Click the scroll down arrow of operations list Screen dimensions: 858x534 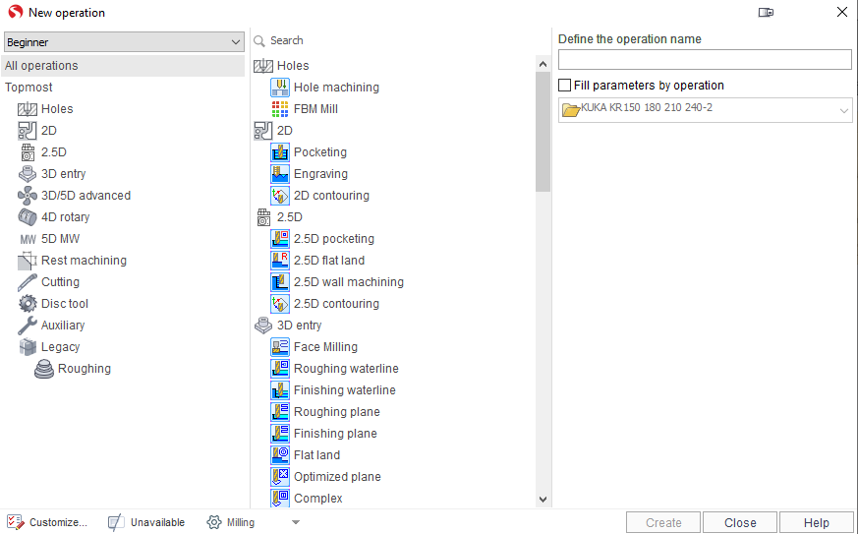coord(543,499)
